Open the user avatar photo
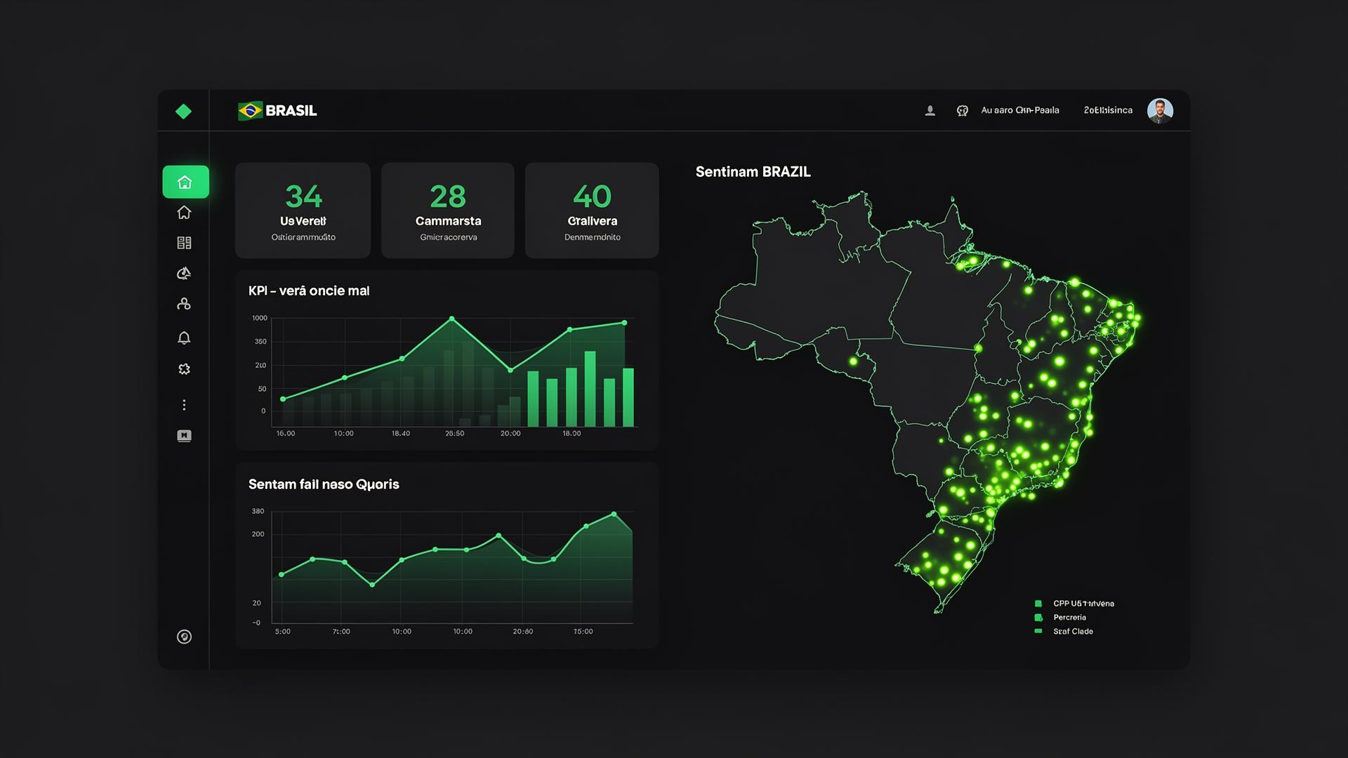The width and height of the screenshot is (1348, 758). (1160, 110)
